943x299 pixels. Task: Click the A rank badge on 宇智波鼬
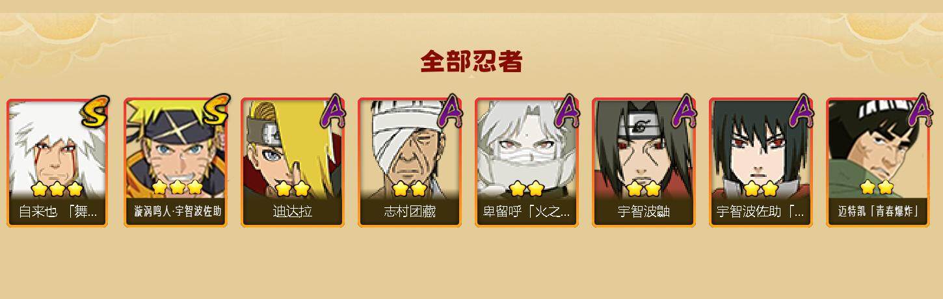(685, 110)
